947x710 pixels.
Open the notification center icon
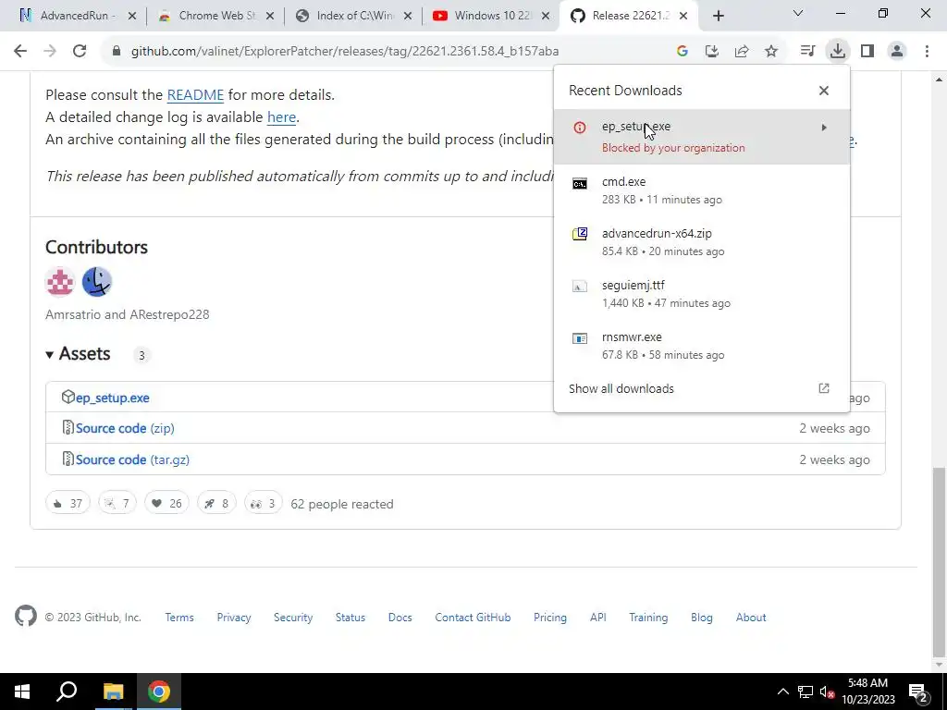[917, 692]
